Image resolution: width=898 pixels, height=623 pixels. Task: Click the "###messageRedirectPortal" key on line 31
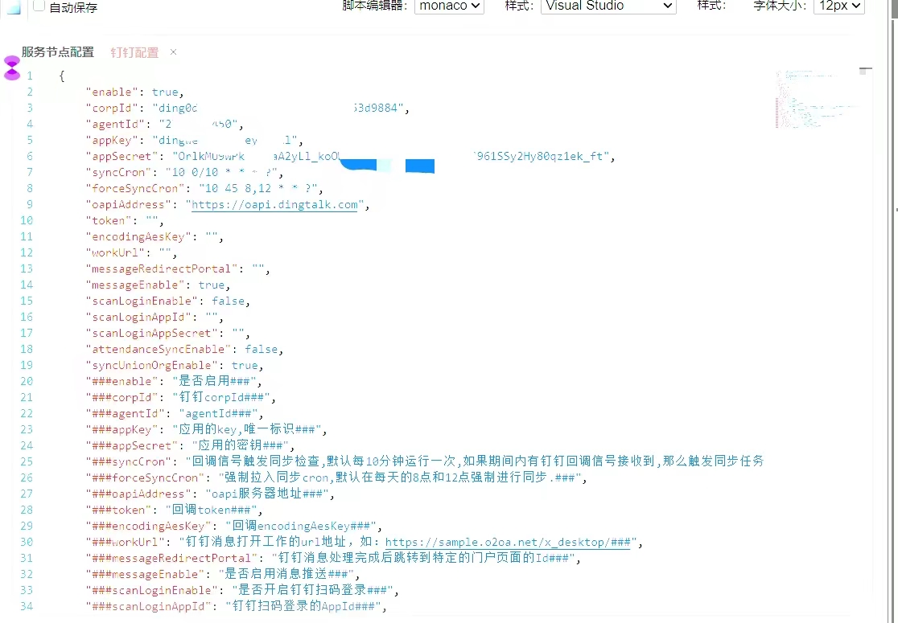172,557
